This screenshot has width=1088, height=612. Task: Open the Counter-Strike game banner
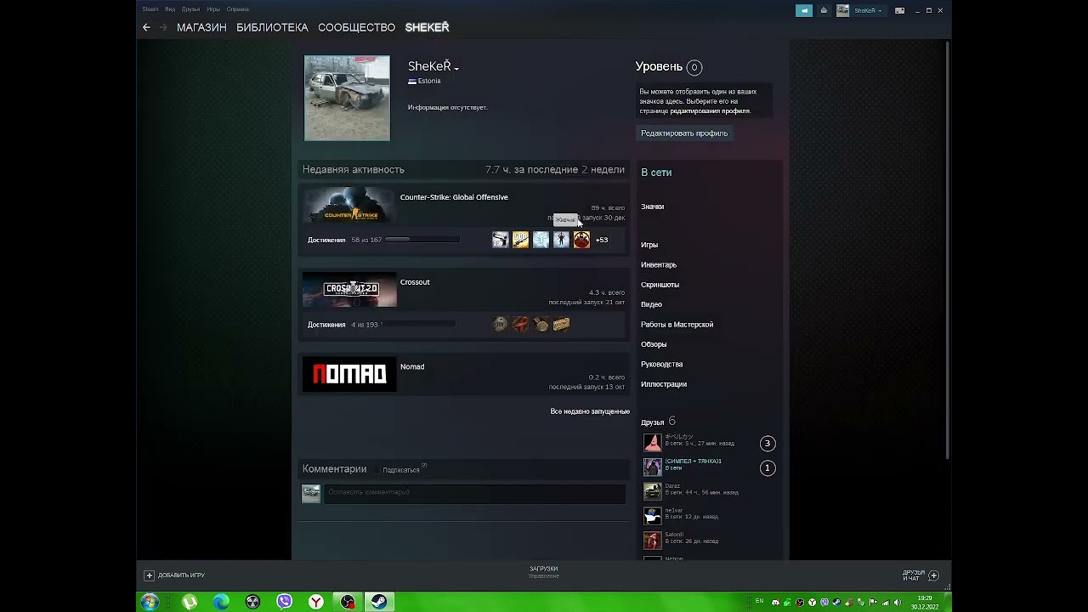(x=349, y=207)
